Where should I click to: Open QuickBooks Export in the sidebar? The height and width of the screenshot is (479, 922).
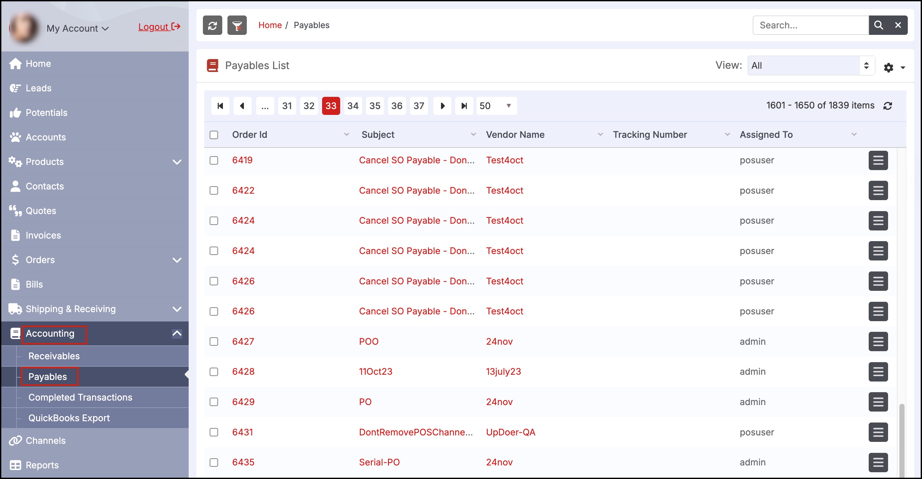(x=69, y=418)
